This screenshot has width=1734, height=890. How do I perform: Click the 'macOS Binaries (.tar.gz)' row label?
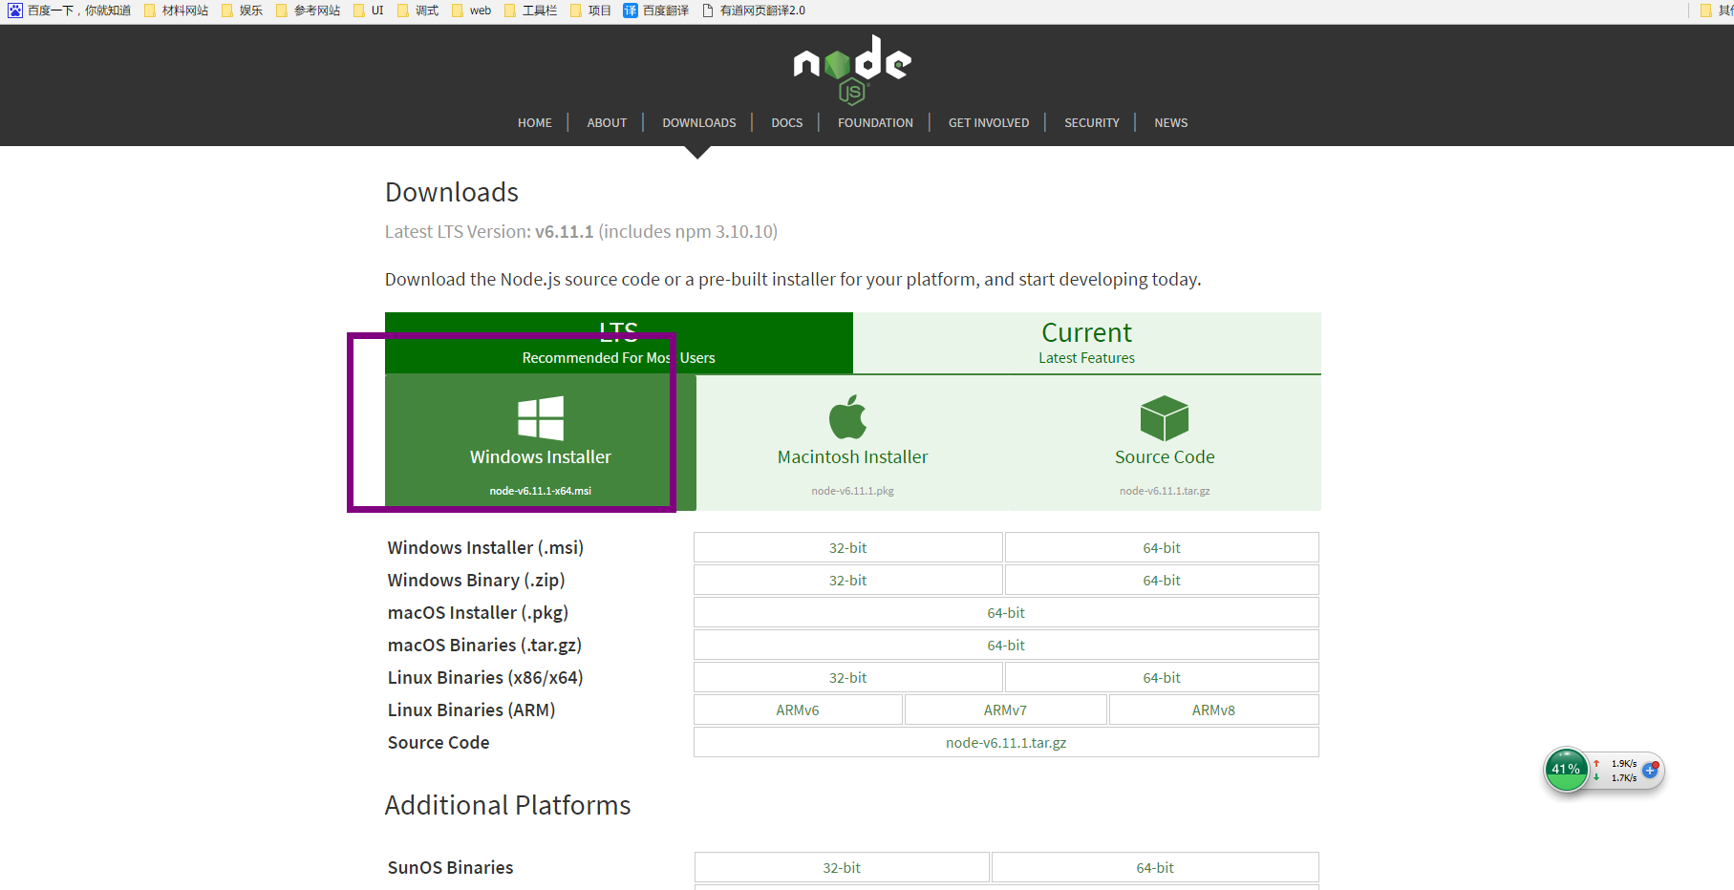point(484,645)
